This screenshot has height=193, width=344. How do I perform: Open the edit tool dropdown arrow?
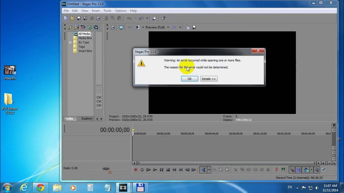tap(209, 170)
